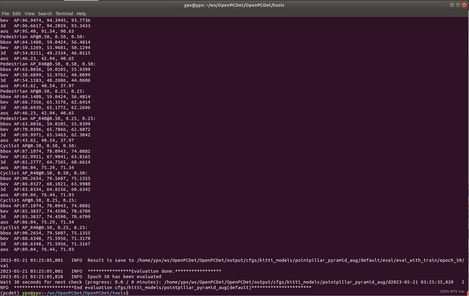Click the shell prompt (pcdet) ypx@ypx
469x296 pixels.
[x=64, y=293]
